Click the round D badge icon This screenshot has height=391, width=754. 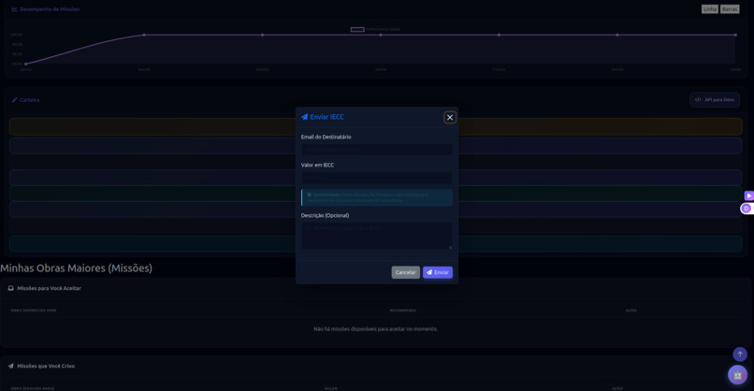(x=747, y=209)
